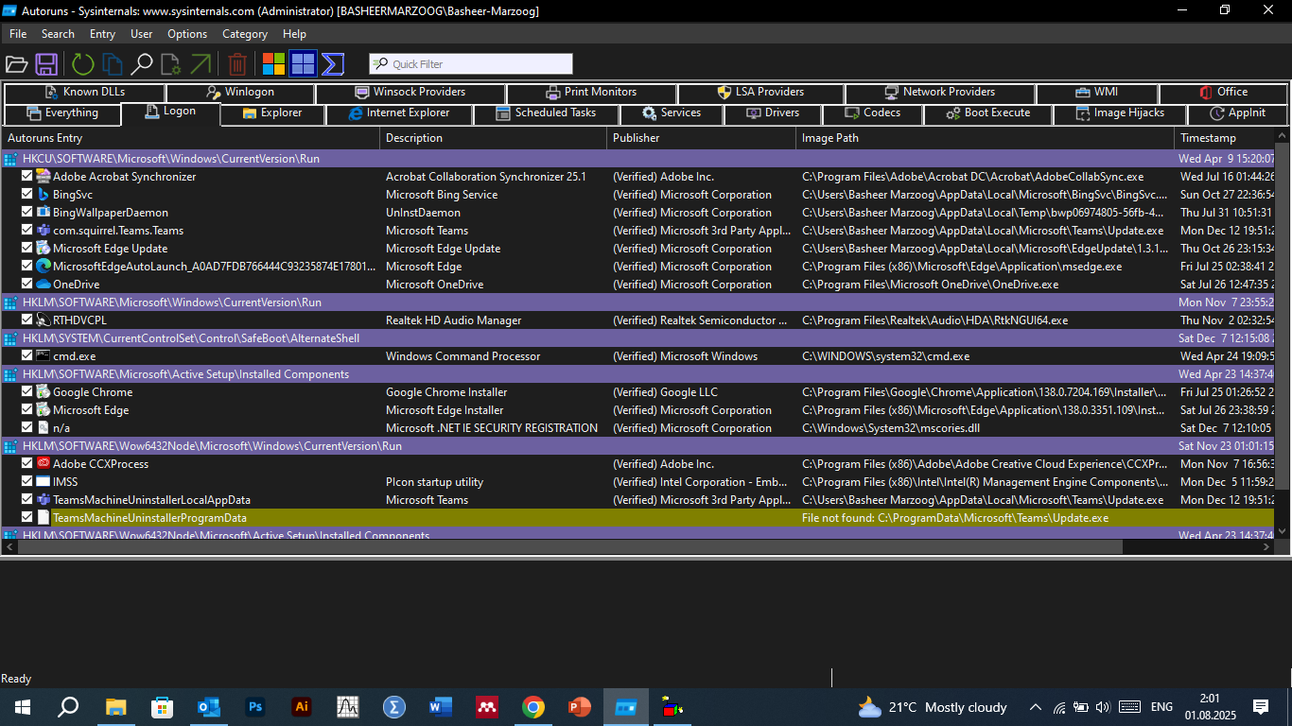The width and height of the screenshot is (1292, 726).
Task: Switch to the Everything tab
Action: [x=62, y=113]
